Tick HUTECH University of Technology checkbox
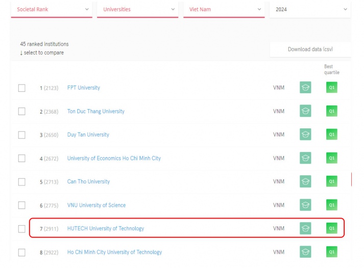Image resolution: width=364 pixels, height=268 pixels. [x=22, y=229]
